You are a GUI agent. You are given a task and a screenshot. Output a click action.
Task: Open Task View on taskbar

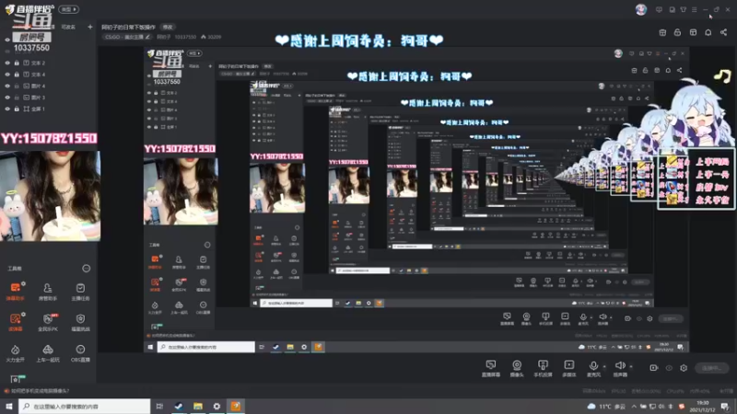[x=159, y=407]
